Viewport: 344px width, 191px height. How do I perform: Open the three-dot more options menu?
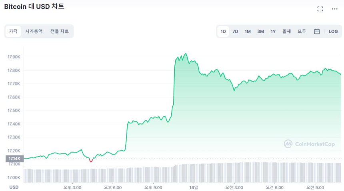click(335, 9)
